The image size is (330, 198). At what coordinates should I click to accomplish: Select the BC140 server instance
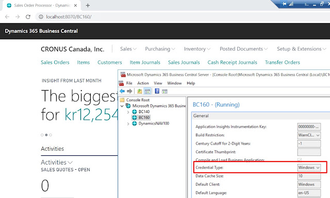click(144, 112)
